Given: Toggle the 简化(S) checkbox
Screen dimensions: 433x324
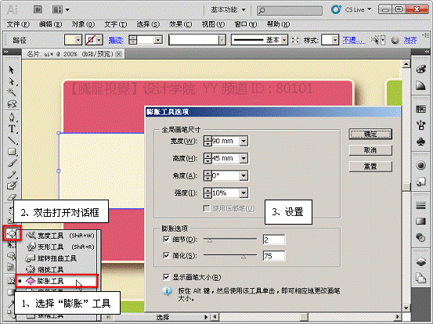Looking at the screenshot, I should 166,255.
